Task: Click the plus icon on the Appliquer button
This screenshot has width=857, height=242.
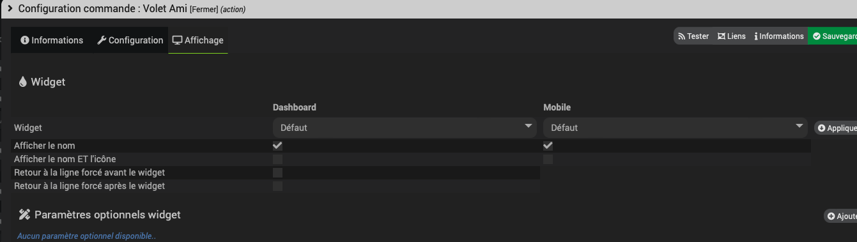Action: pyautogui.click(x=821, y=128)
